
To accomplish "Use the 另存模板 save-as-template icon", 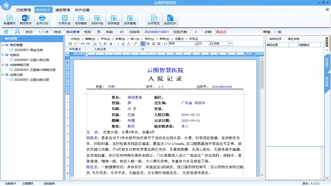I will coord(81,20).
